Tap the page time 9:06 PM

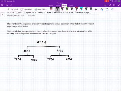(x=32, y=16)
